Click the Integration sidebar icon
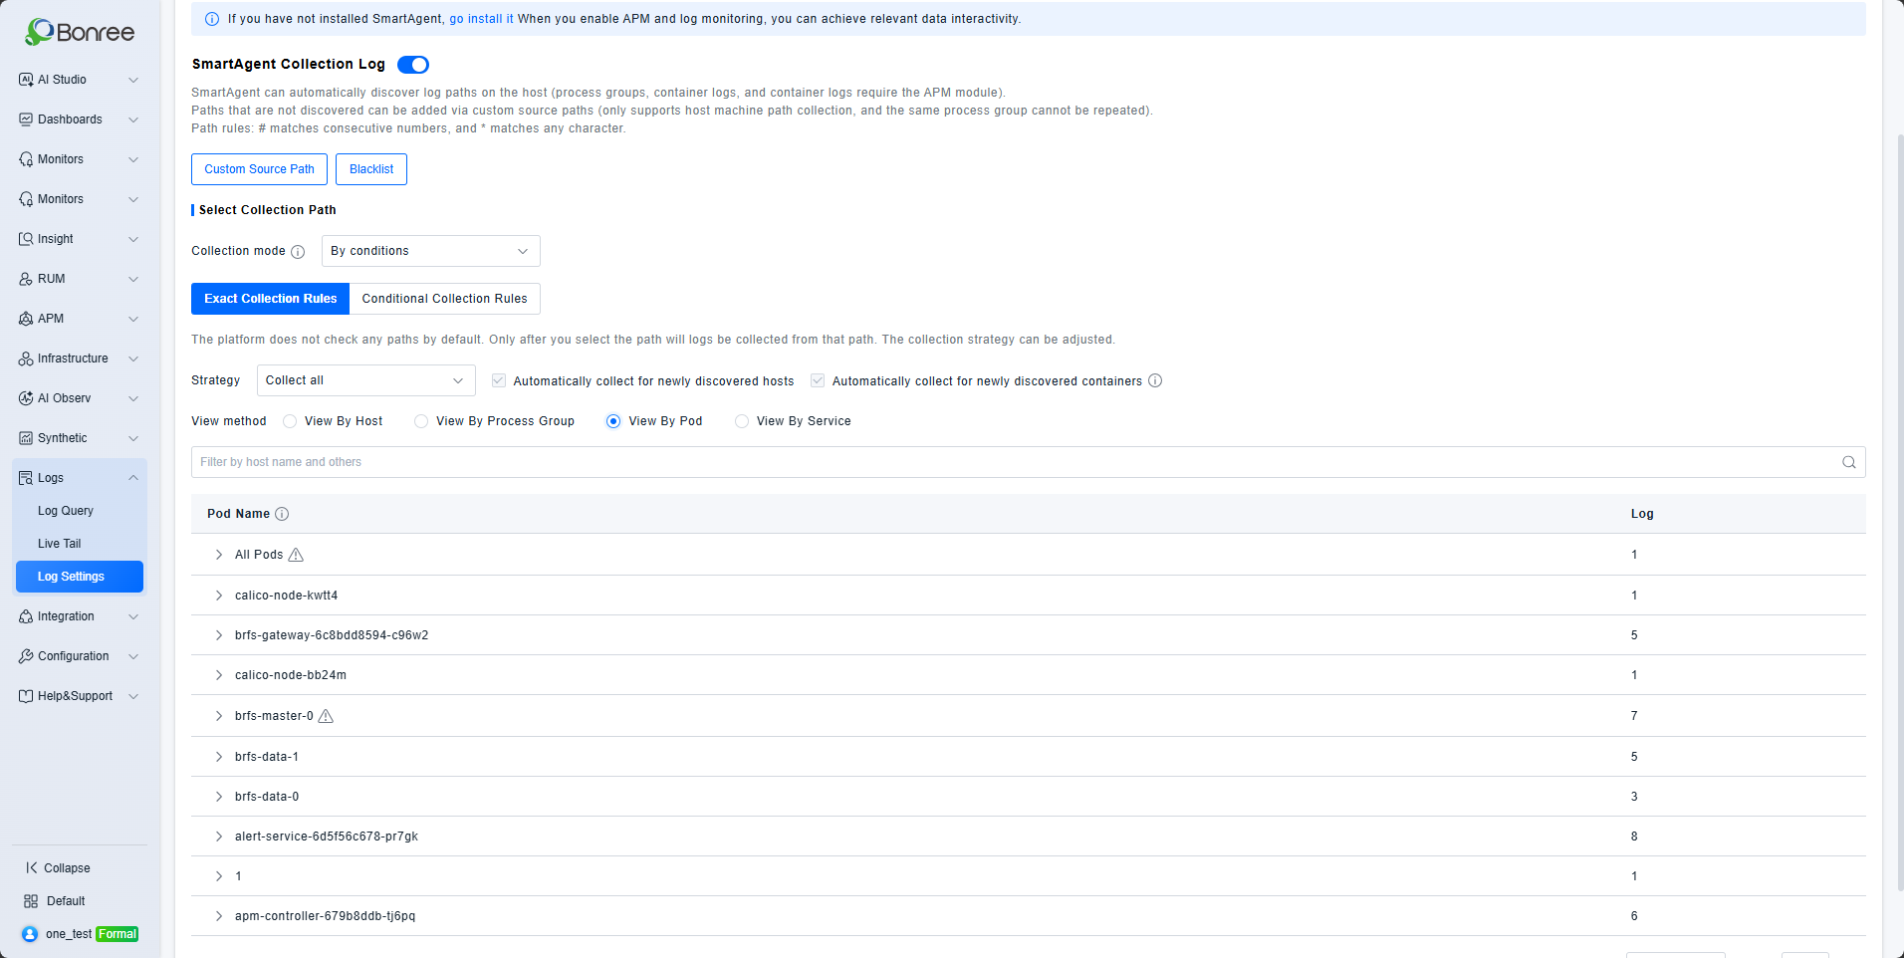This screenshot has width=1904, height=958. tap(26, 616)
